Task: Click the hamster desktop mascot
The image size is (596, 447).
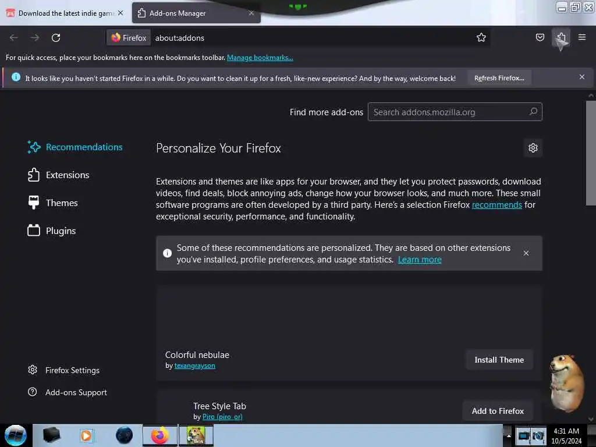Action: pos(567,383)
